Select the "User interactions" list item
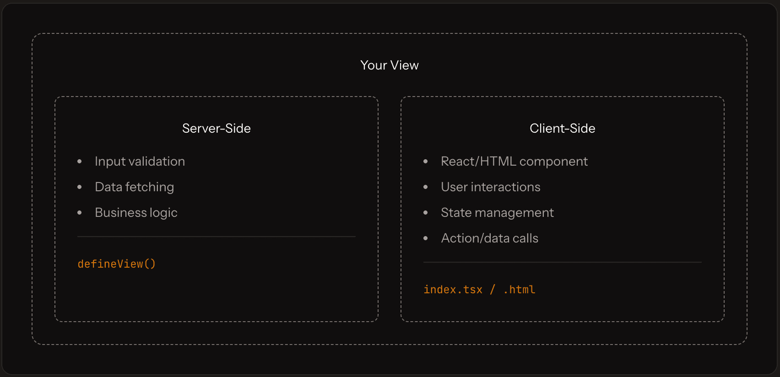 [x=490, y=187]
